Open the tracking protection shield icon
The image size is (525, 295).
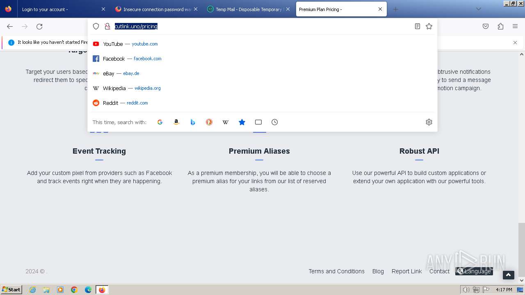click(x=96, y=26)
